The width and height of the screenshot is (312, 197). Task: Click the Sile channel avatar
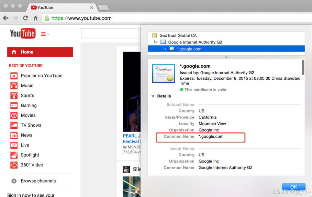coord(126,169)
